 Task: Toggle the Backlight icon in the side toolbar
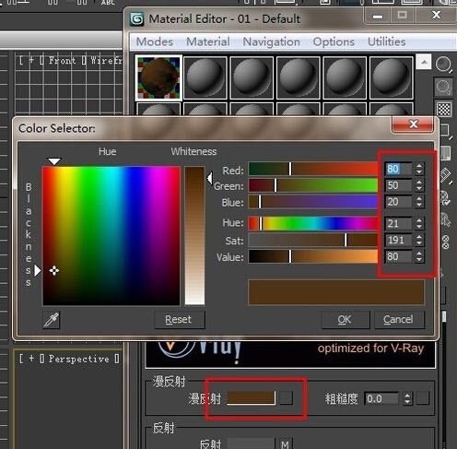tap(443, 87)
